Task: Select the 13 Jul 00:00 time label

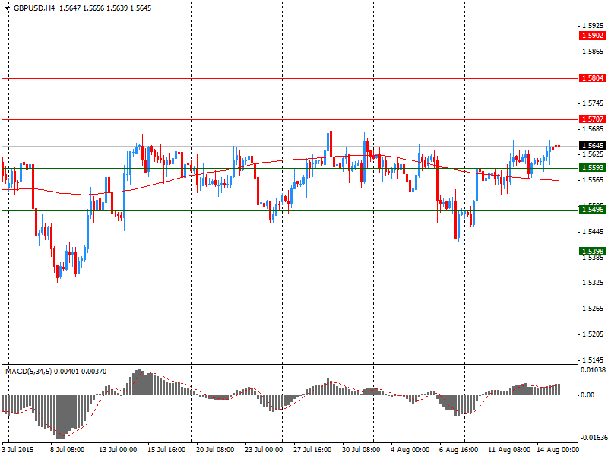Action: (118, 450)
